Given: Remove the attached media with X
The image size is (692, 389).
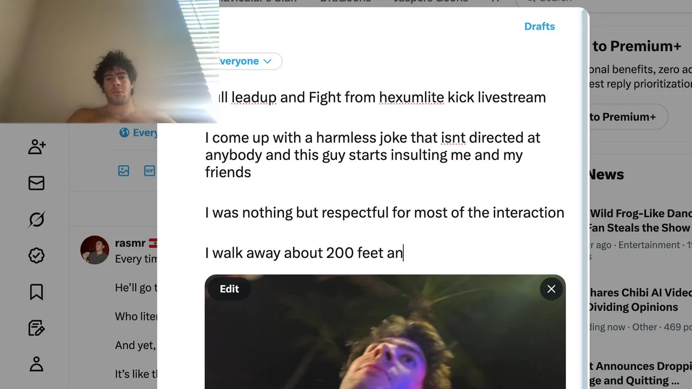Looking at the screenshot, I should 551,289.
